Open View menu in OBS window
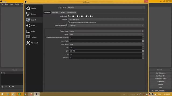The image size is (172, 96). pos(11,4)
